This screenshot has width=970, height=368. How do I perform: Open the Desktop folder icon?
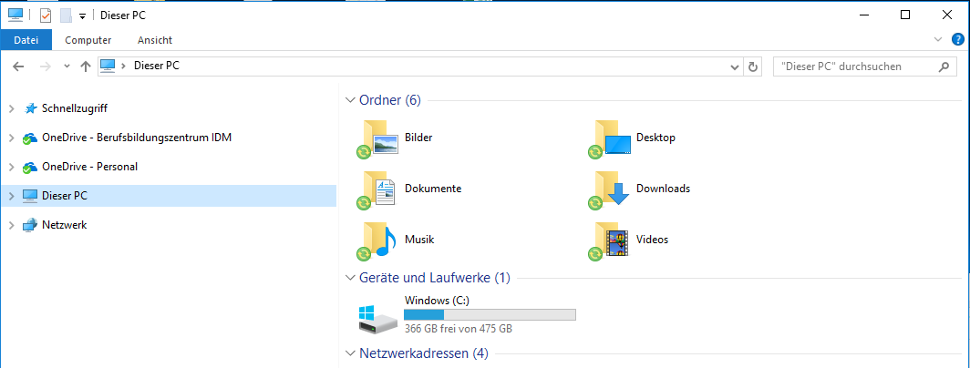tap(609, 138)
